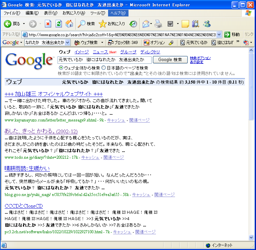Refresh the page with the green arrows icon

pyautogui.click(x=59, y=24)
